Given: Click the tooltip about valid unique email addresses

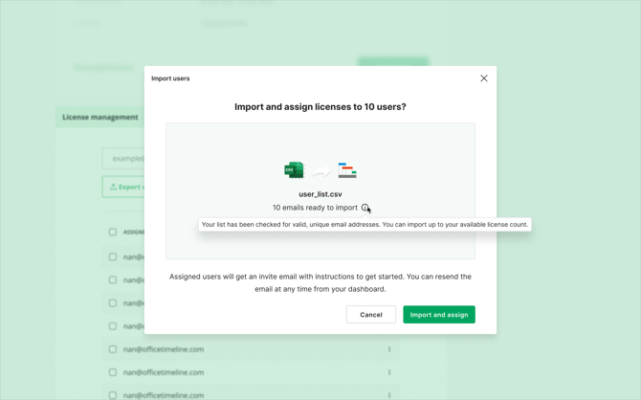Looking at the screenshot, I should (365, 225).
